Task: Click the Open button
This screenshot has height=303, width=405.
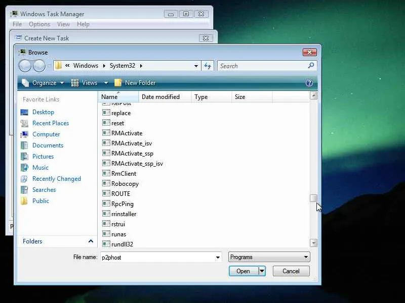Action: click(244, 271)
